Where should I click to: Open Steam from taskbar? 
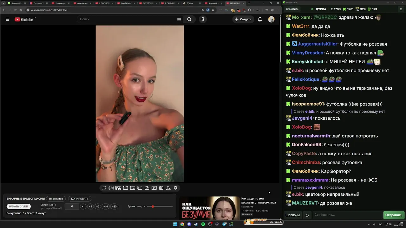tap(196, 224)
